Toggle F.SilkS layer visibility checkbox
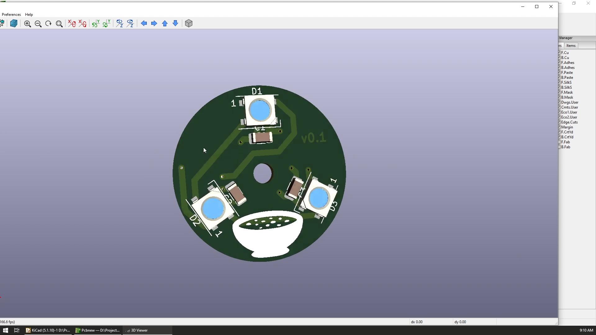The height and width of the screenshot is (335, 596). coord(560,83)
